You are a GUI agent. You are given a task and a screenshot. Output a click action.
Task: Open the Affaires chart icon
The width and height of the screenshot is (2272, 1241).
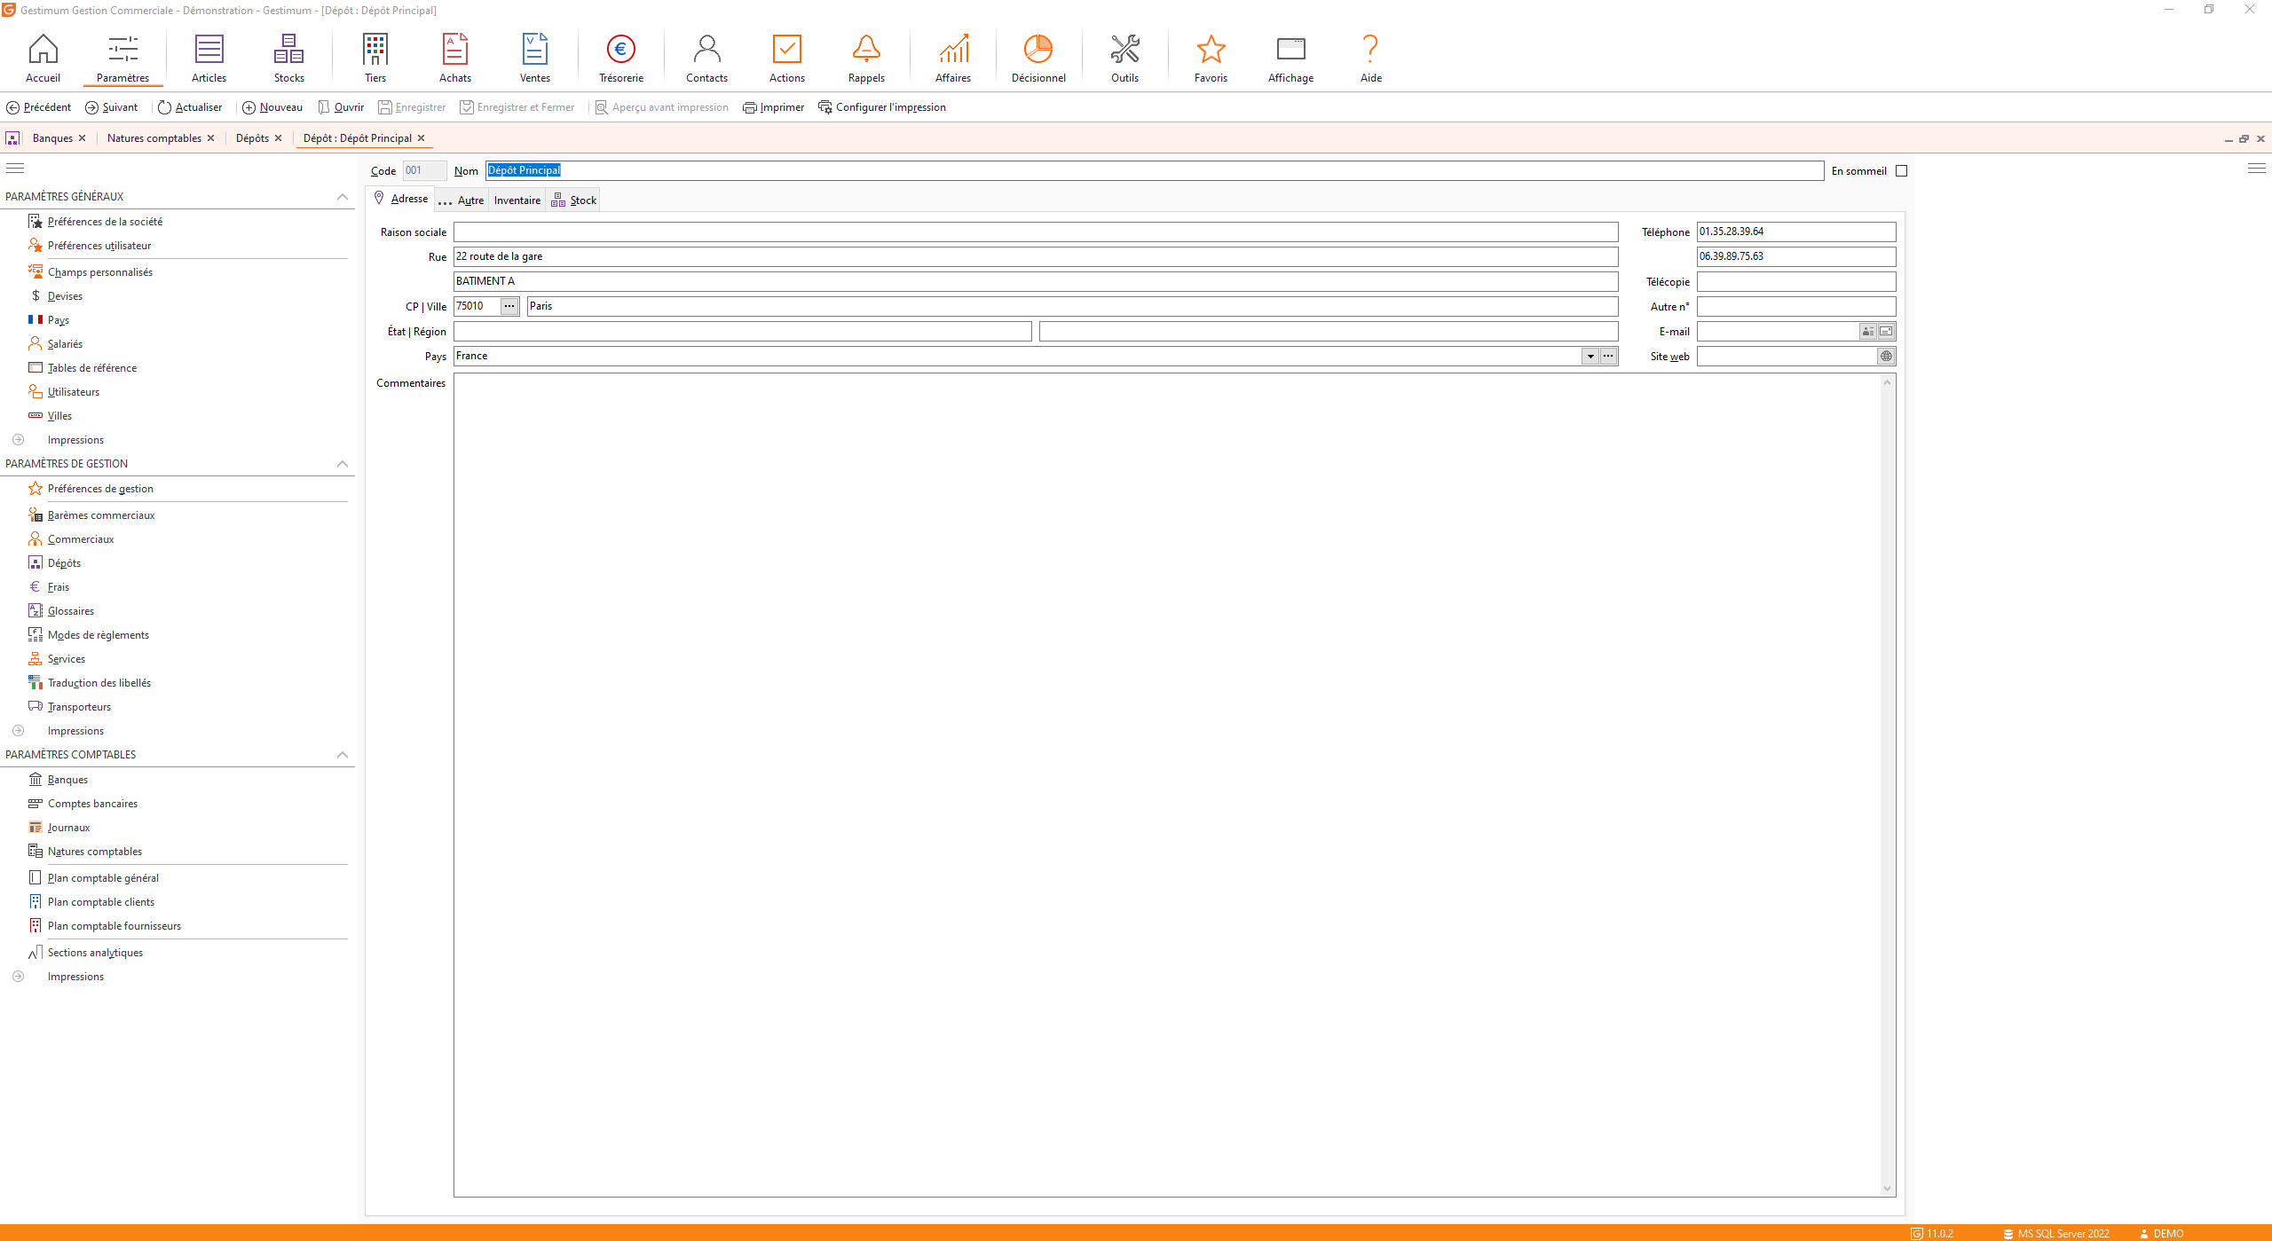[953, 59]
